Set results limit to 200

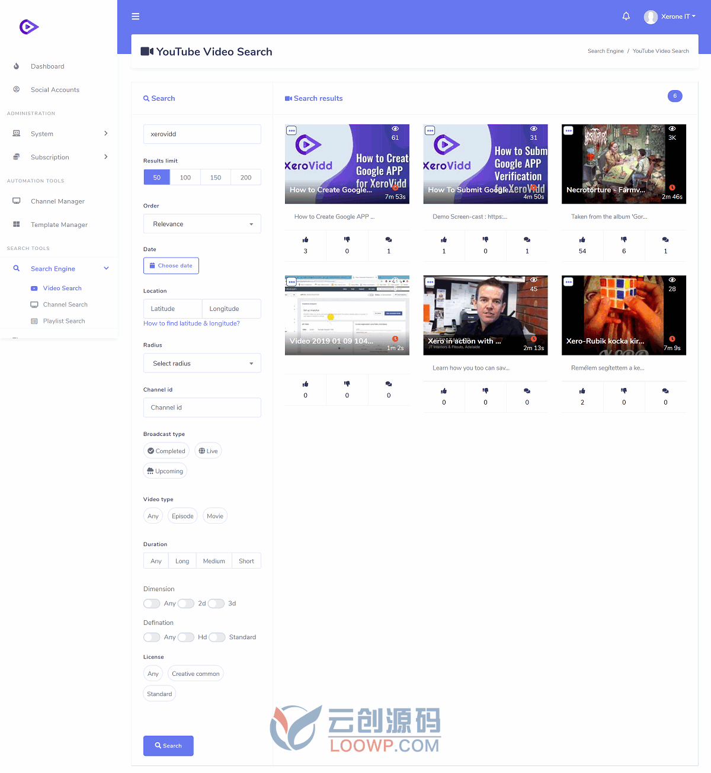click(246, 177)
